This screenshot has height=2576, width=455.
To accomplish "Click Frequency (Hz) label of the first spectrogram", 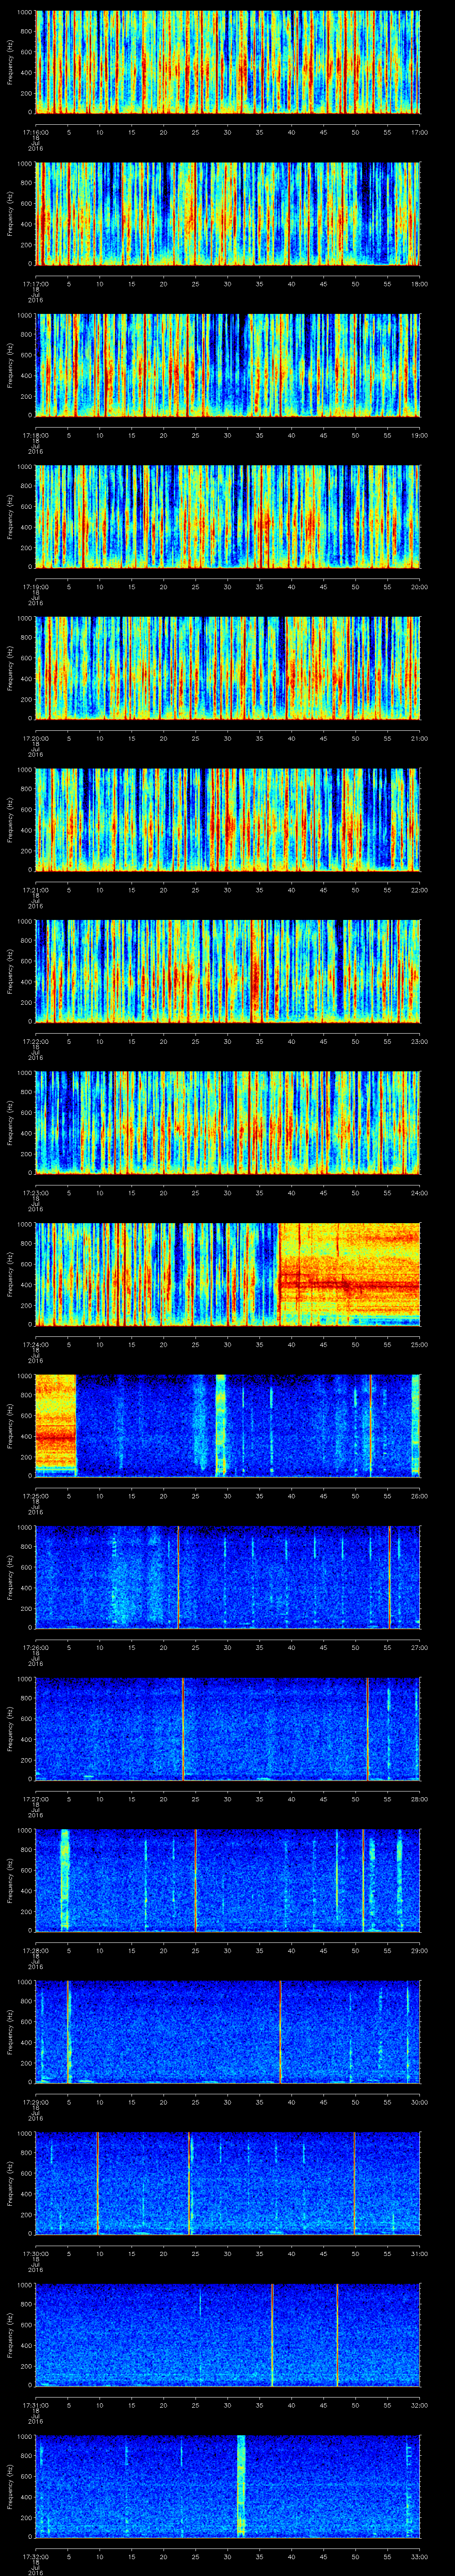I will (x=9, y=62).
